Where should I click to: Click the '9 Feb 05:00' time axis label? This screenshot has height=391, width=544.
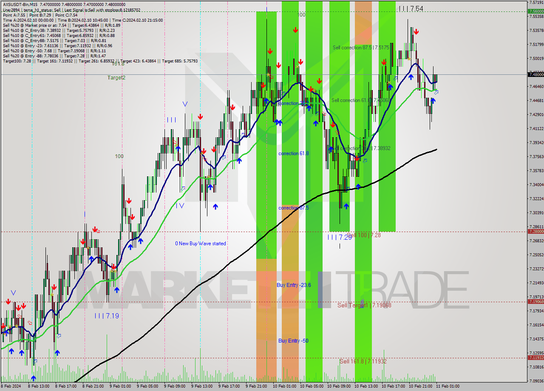(148, 386)
